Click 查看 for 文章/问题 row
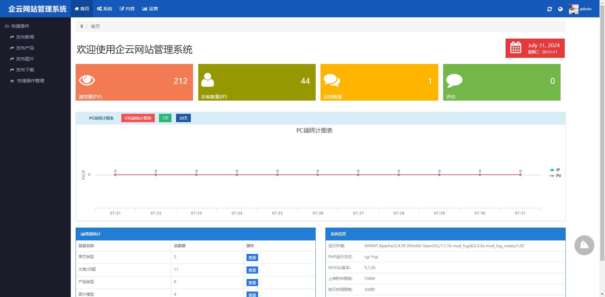This screenshot has width=605, height=297. click(x=252, y=270)
